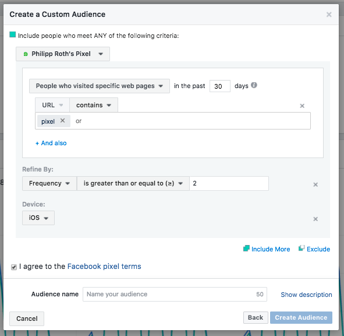This screenshot has width=344, height=336.
Task: Remove the Device filter row
Action: [315, 219]
